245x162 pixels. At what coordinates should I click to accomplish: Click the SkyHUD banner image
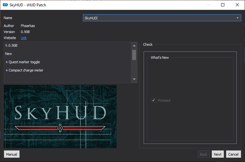tap(60, 117)
